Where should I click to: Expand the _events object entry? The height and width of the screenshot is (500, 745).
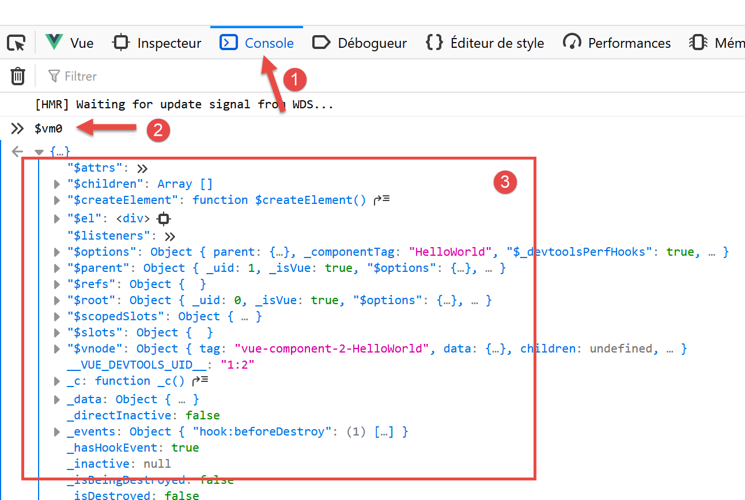click(56, 432)
